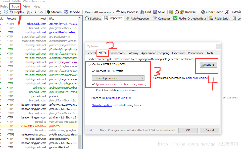
Task: Click the Any Process target icon
Action: click(x=118, y=12)
